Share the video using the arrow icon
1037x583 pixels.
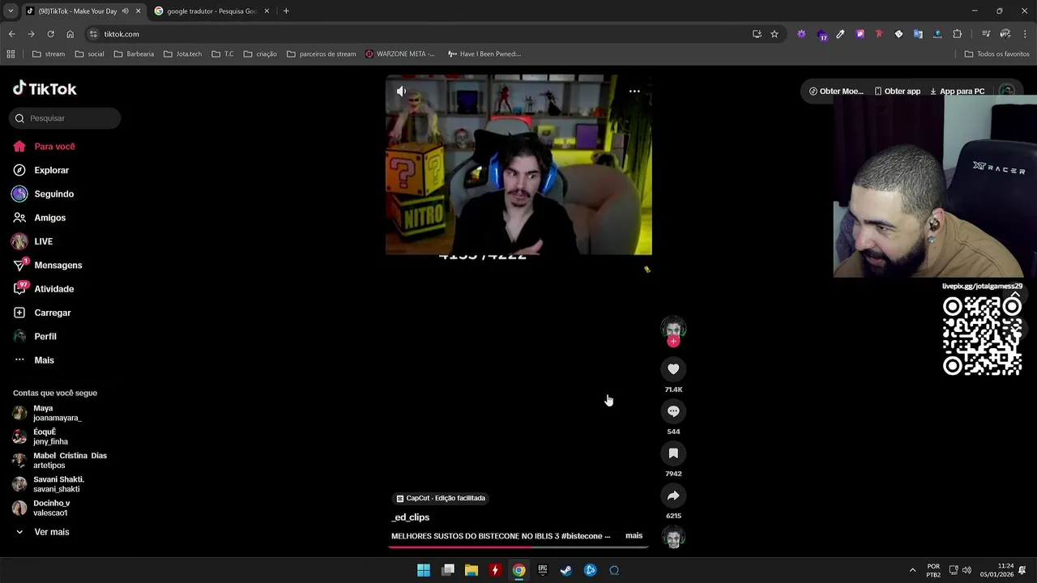pyautogui.click(x=673, y=496)
